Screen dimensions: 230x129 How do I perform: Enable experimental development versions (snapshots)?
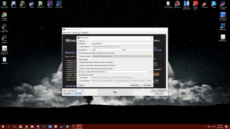(x=79, y=62)
